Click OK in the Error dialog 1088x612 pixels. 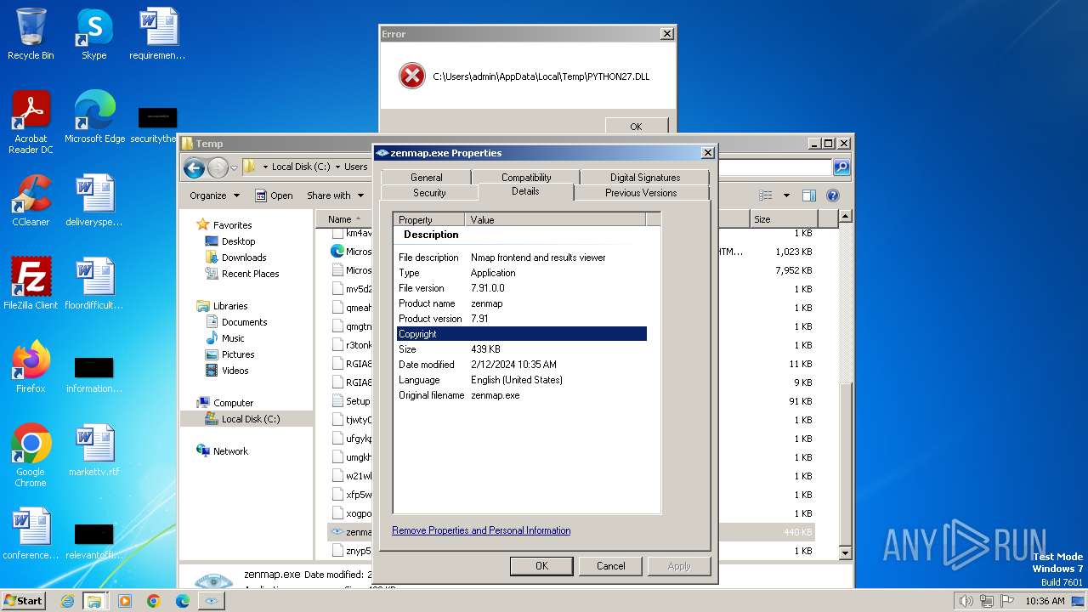tap(636, 126)
